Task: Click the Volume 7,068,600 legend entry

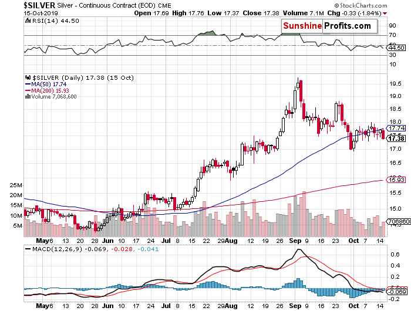Action: click(x=54, y=97)
